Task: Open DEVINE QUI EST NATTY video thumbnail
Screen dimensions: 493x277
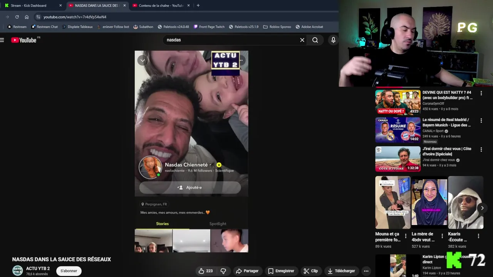Action: pyautogui.click(x=398, y=102)
